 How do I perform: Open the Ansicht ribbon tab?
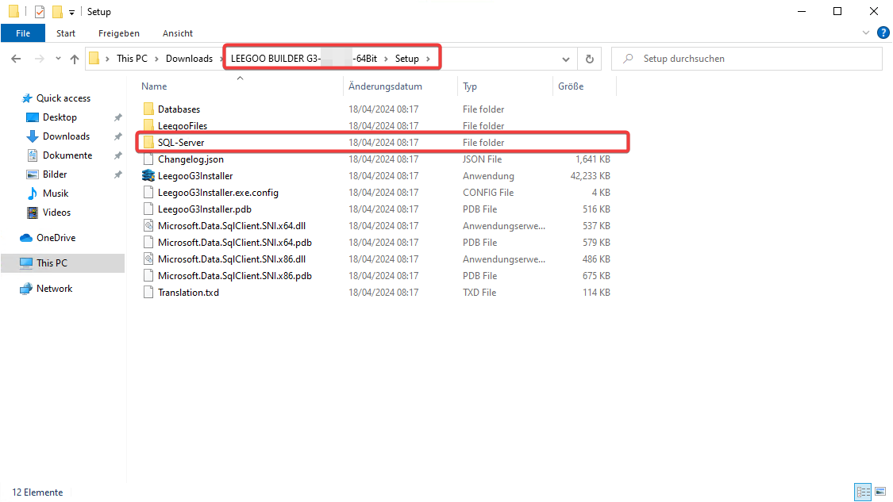click(x=178, y=33)
